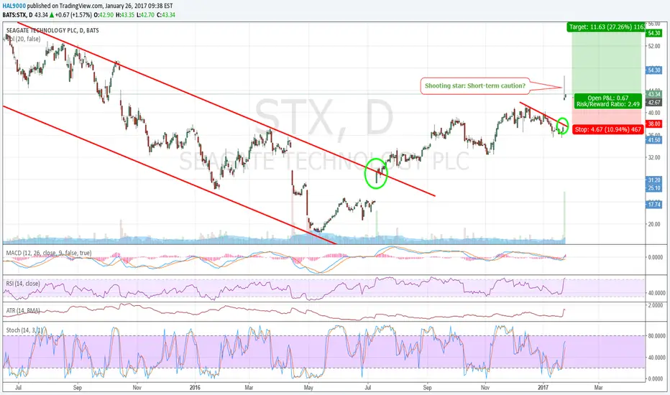Click the blue 54.30 price tag
The height and width of the screenshot is (395, 670).
click(x=654, y=70)
